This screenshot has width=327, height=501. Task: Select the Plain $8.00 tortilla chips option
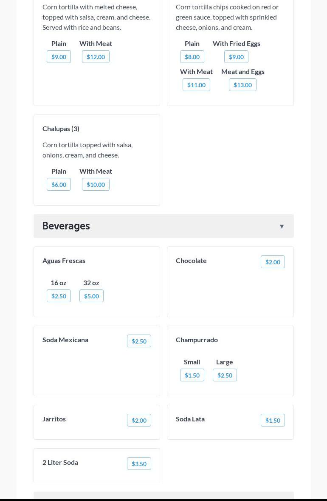(x=192, y=57)
